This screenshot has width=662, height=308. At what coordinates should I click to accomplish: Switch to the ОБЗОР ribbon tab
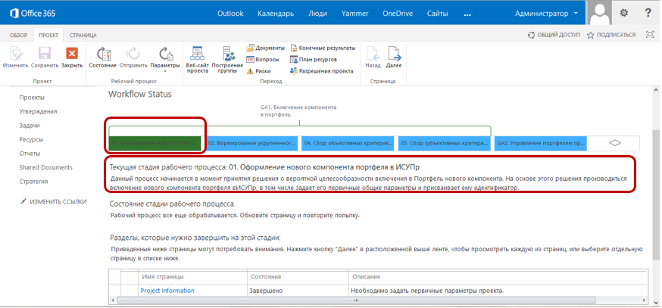point(19,35)
